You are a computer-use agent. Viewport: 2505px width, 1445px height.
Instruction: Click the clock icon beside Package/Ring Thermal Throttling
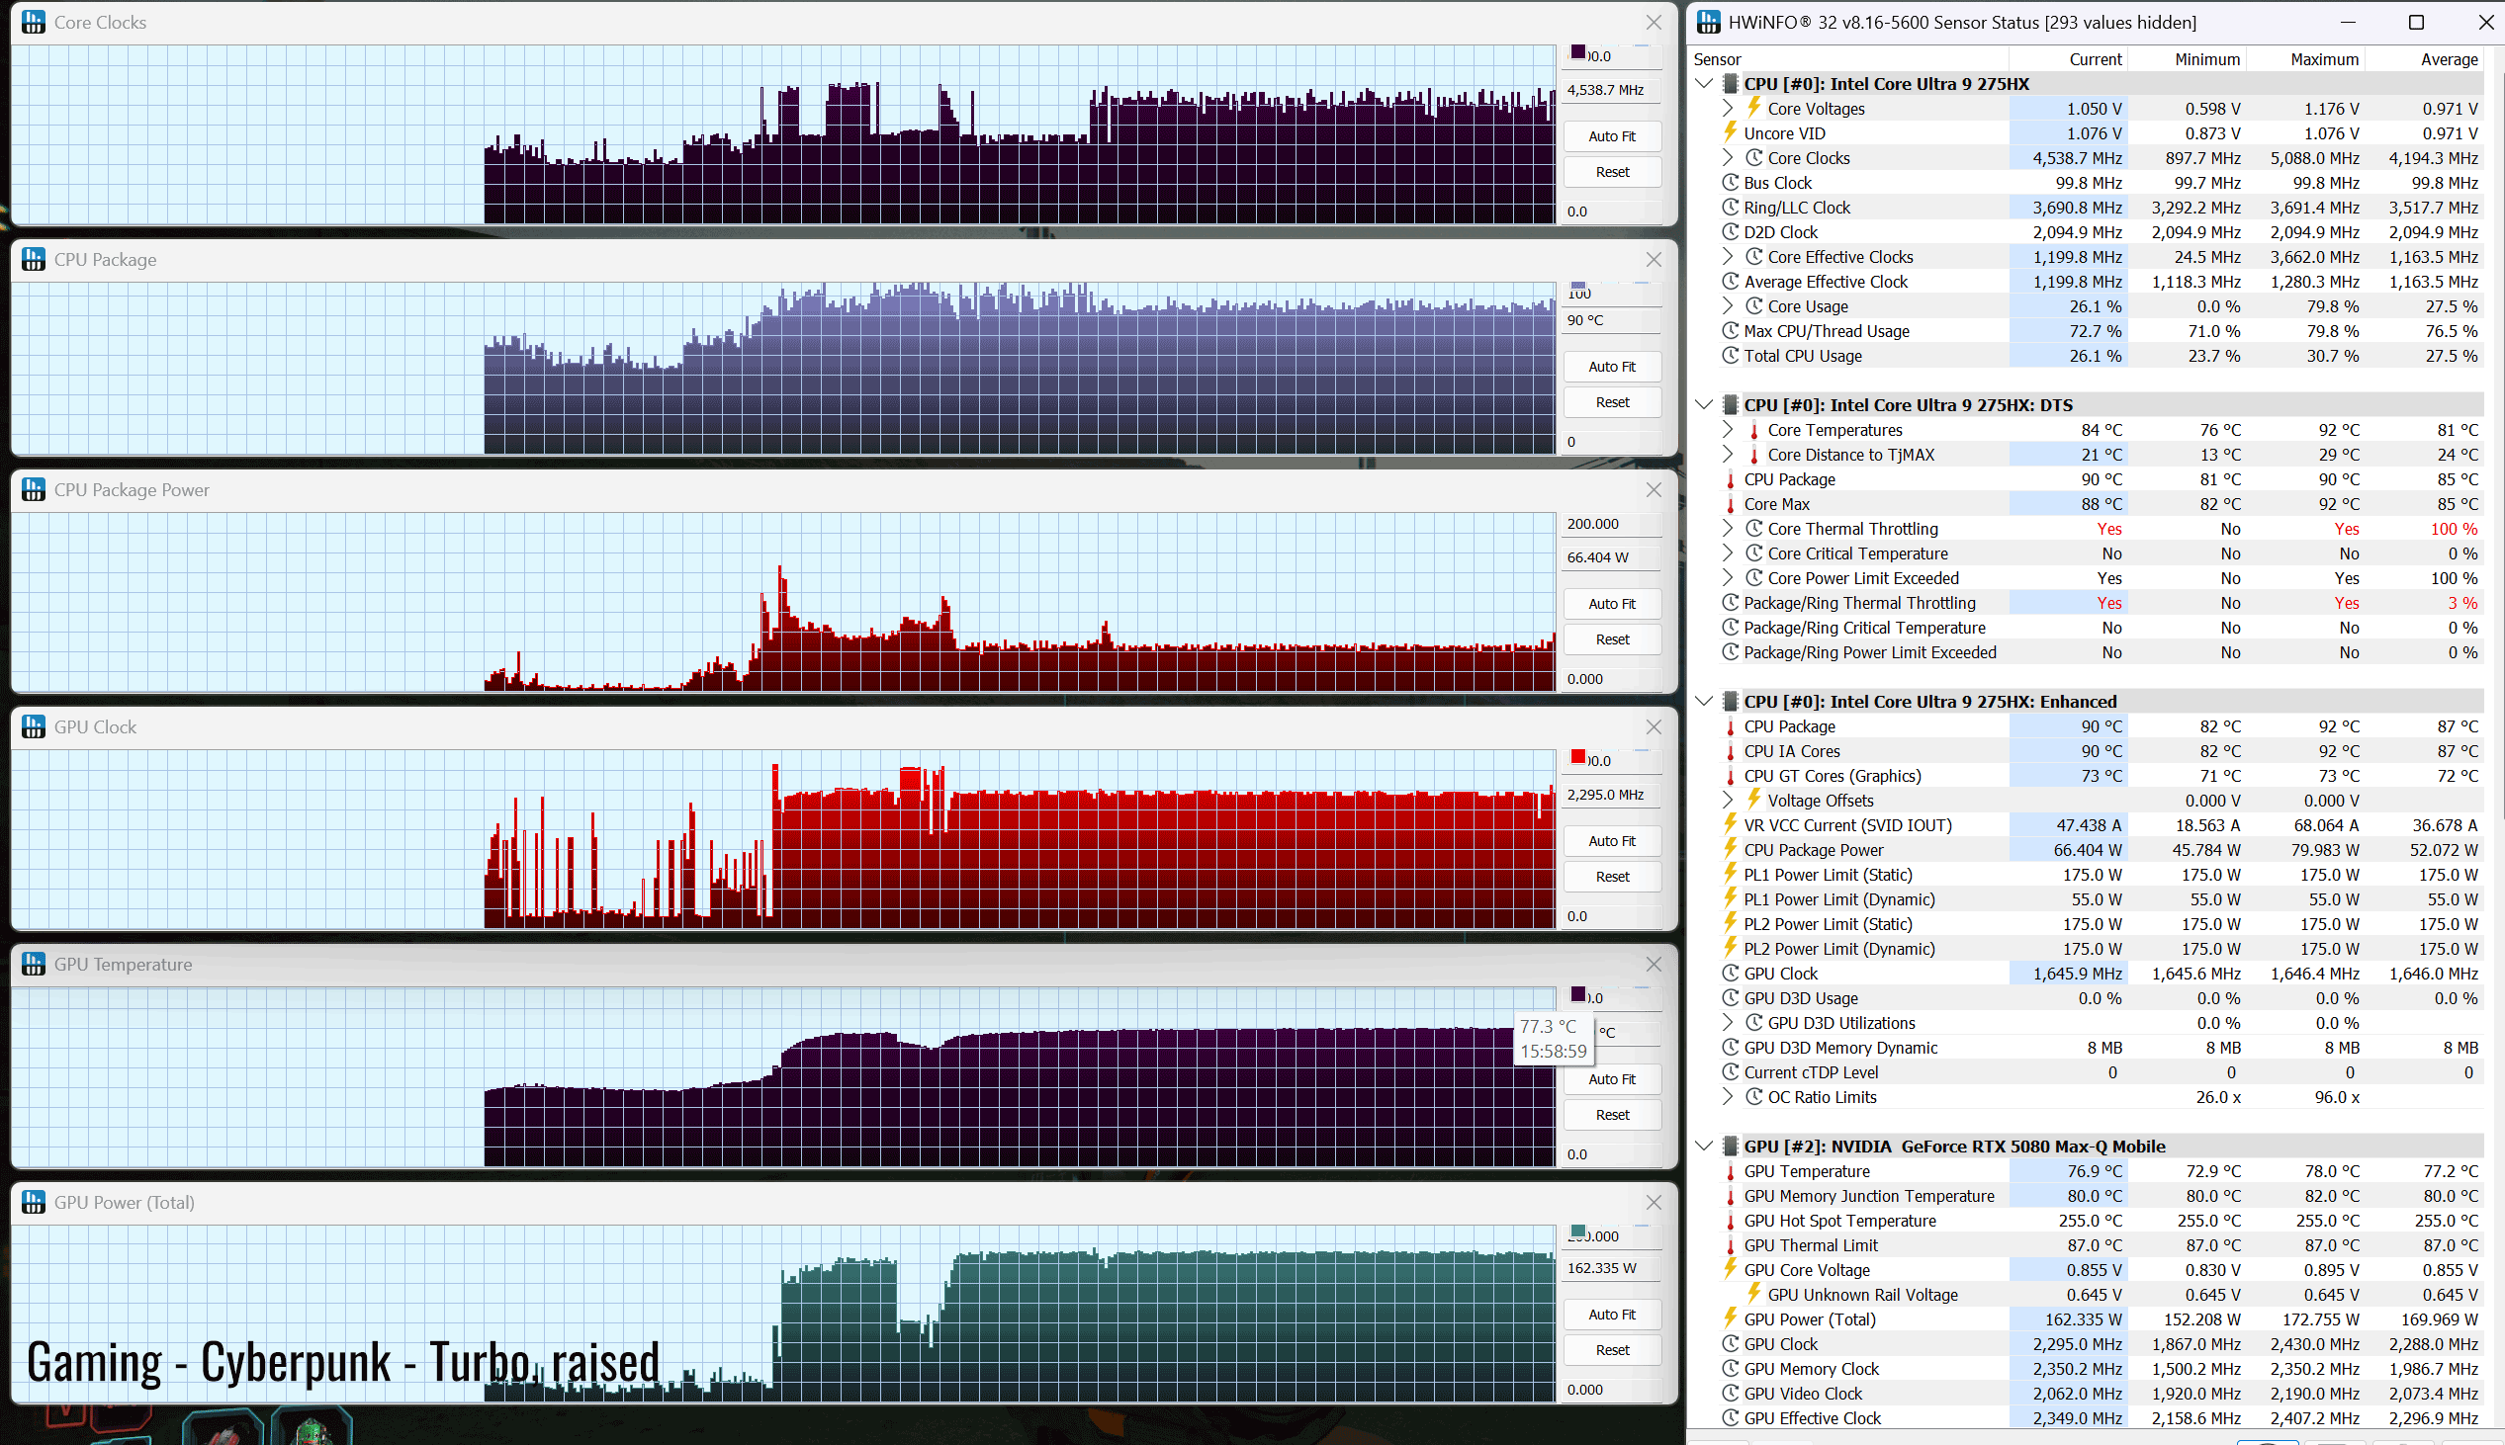[1731, 603]
